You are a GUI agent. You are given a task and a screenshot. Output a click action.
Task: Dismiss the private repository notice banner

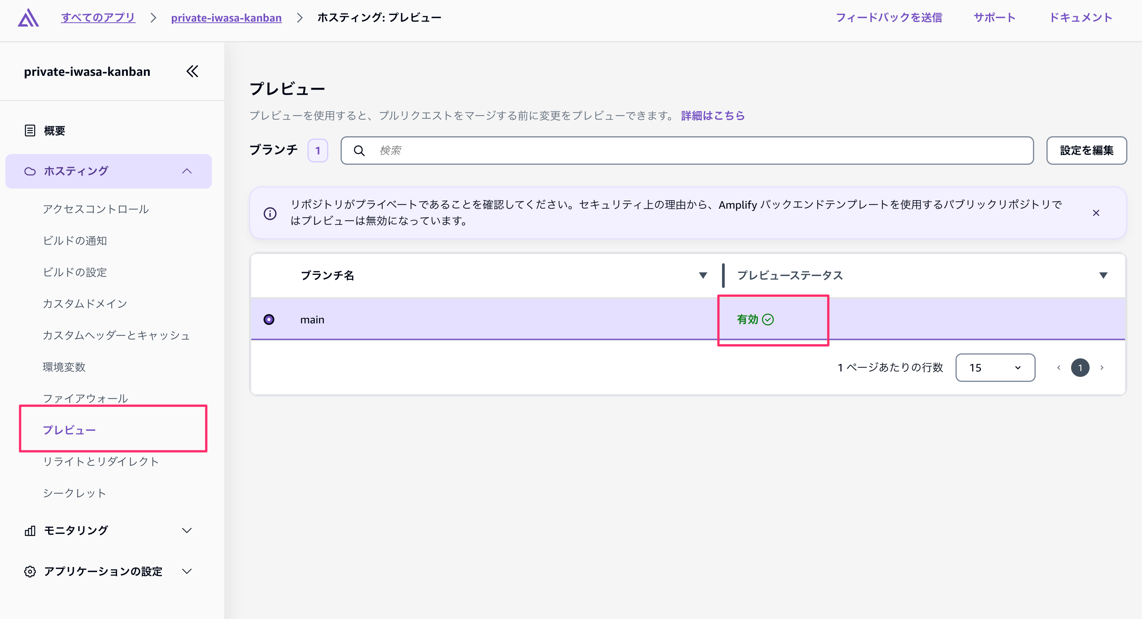pos(1096,213)
